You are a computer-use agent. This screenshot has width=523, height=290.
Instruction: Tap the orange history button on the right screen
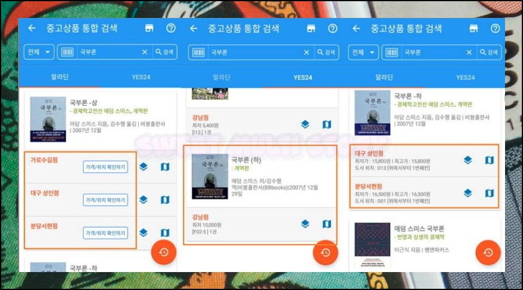(488, 253)
